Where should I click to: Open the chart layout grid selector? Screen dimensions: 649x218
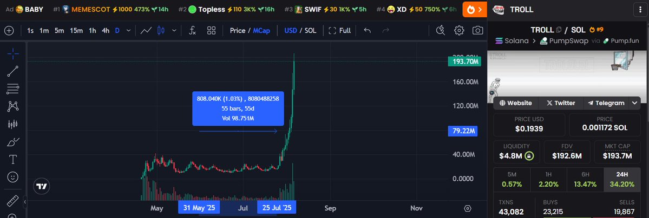tap(212, 31)
